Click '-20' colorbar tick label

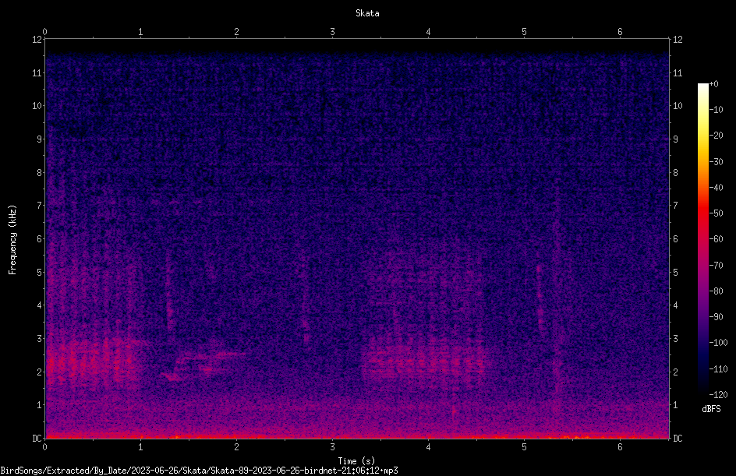pos(716,135)
